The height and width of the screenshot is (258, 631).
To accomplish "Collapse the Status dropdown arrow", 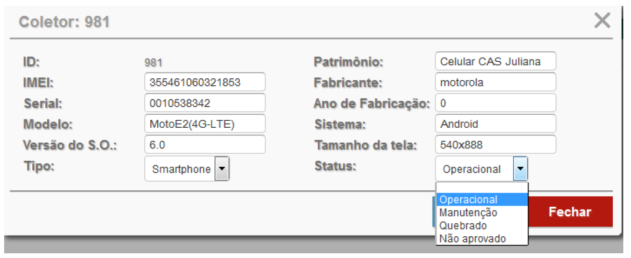I will 520,169.
